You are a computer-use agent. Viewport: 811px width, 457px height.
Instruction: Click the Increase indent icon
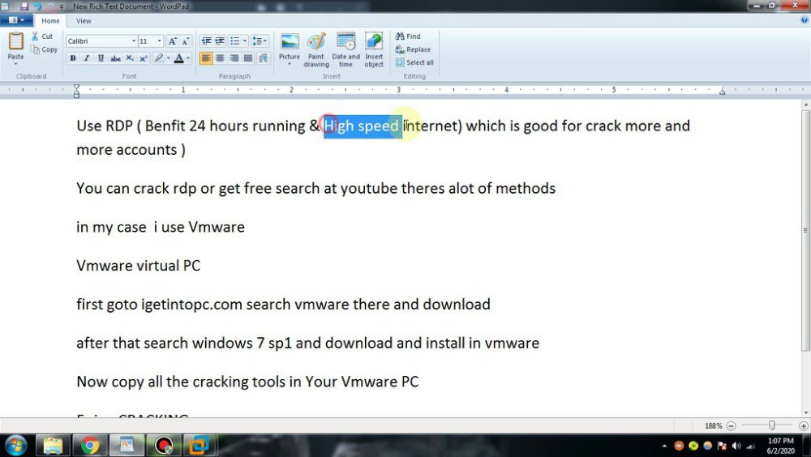pyautogui.click(x=220, y=41)
